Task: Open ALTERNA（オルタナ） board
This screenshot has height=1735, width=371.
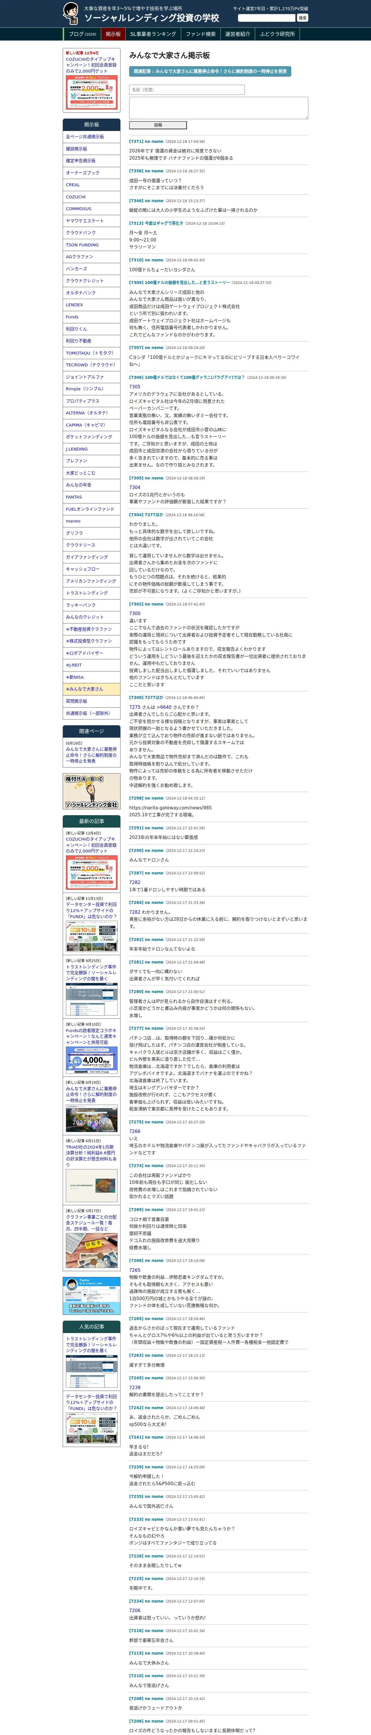Action: click(92, 413)
